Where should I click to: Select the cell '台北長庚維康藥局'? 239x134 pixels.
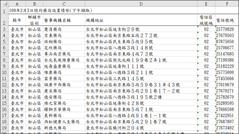coord(64,60)
